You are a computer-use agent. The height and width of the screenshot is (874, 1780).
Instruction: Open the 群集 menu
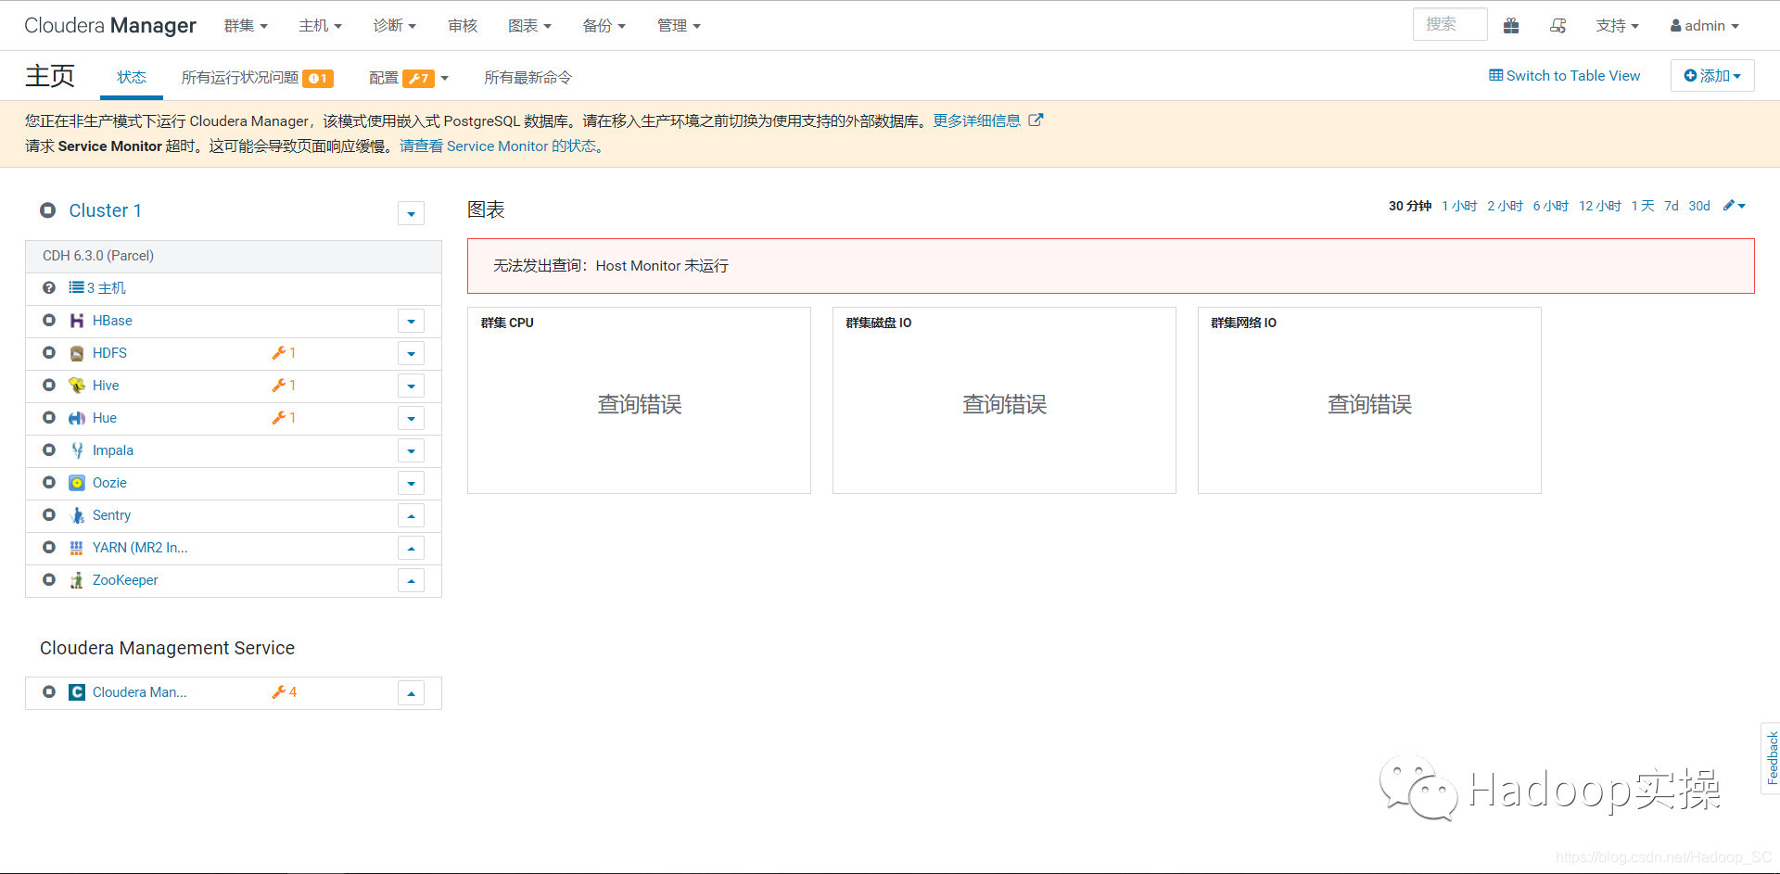coord(246,26)
